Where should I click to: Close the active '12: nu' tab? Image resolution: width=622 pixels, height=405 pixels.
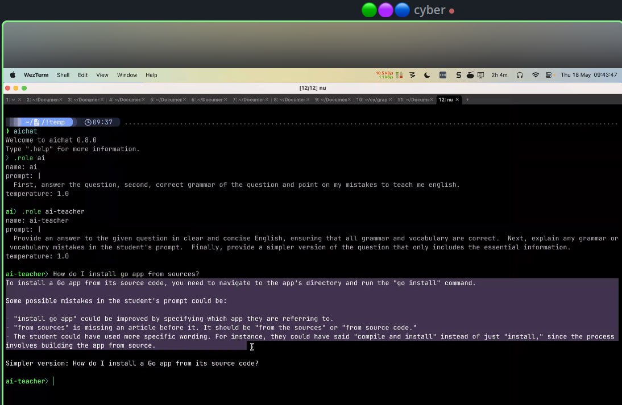tap(458, 100)
